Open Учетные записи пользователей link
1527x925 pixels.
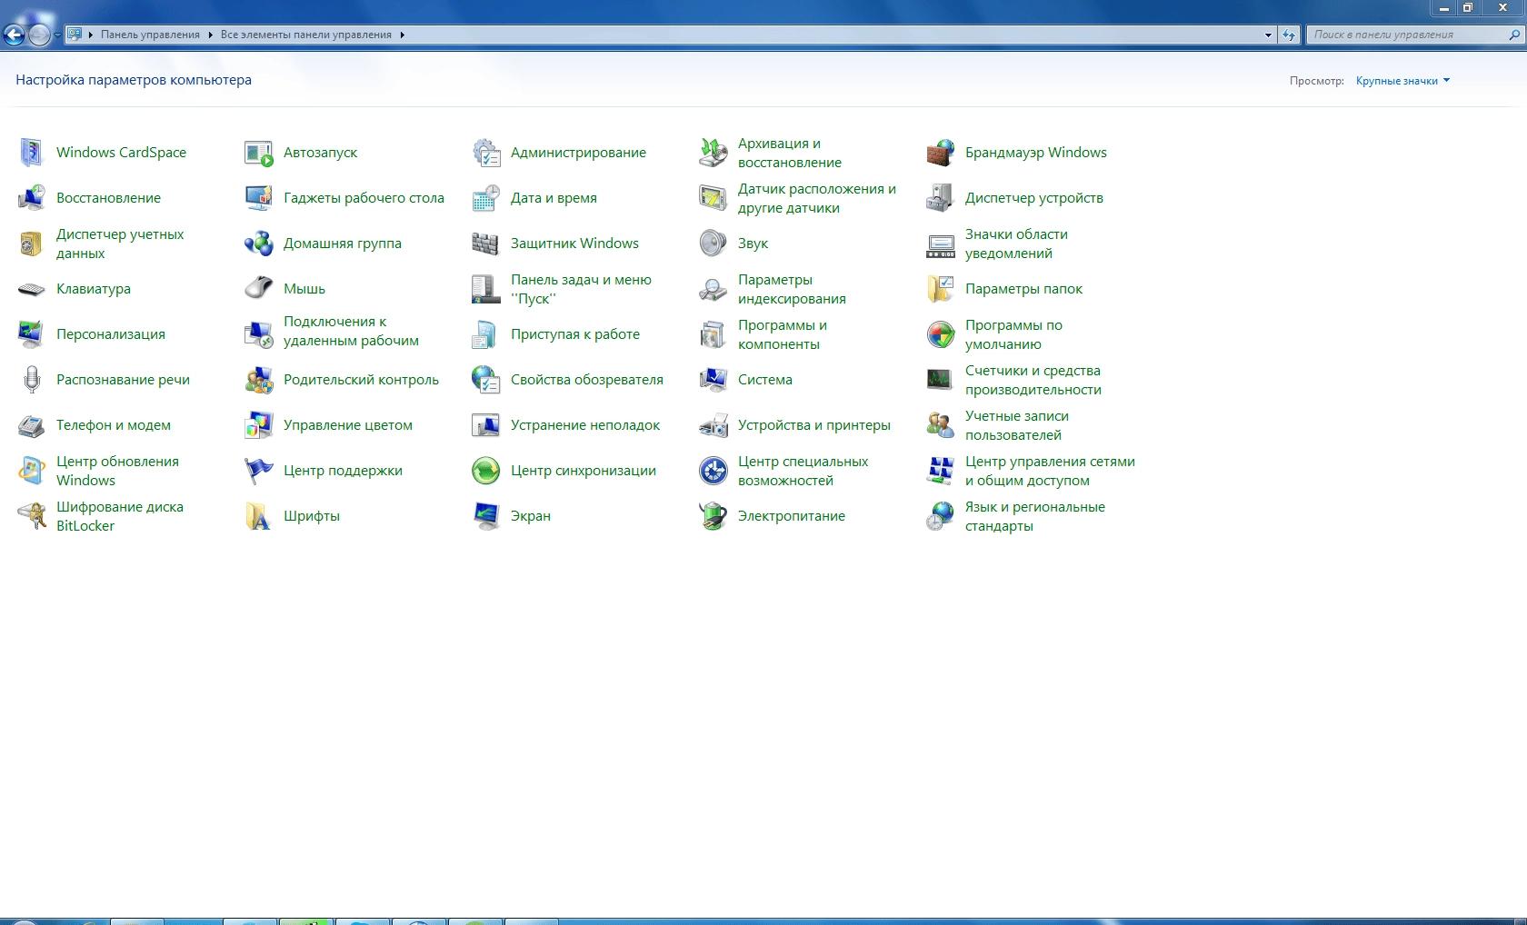pos(1017,425)
